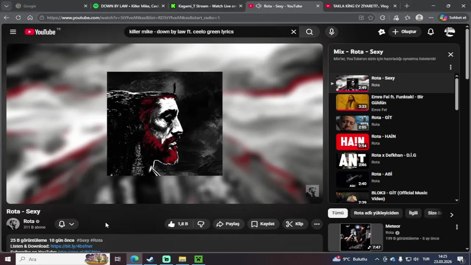This screenshot has height=265, width=471.
Task: Switch to TAKLA KİNG EV ZİYARETİ tab
Action: tap(361, 6)
